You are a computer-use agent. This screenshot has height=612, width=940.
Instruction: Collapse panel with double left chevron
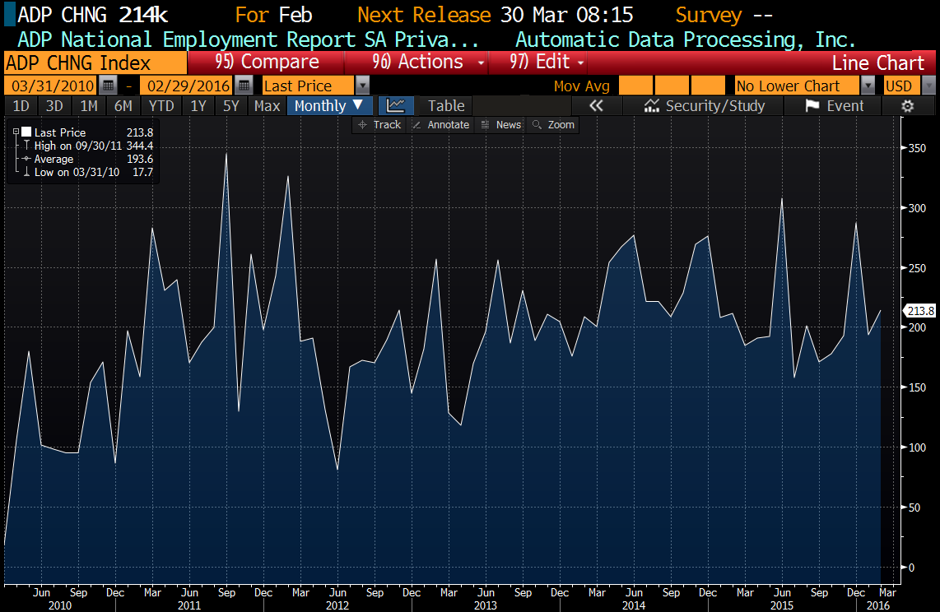pos(596,105)
